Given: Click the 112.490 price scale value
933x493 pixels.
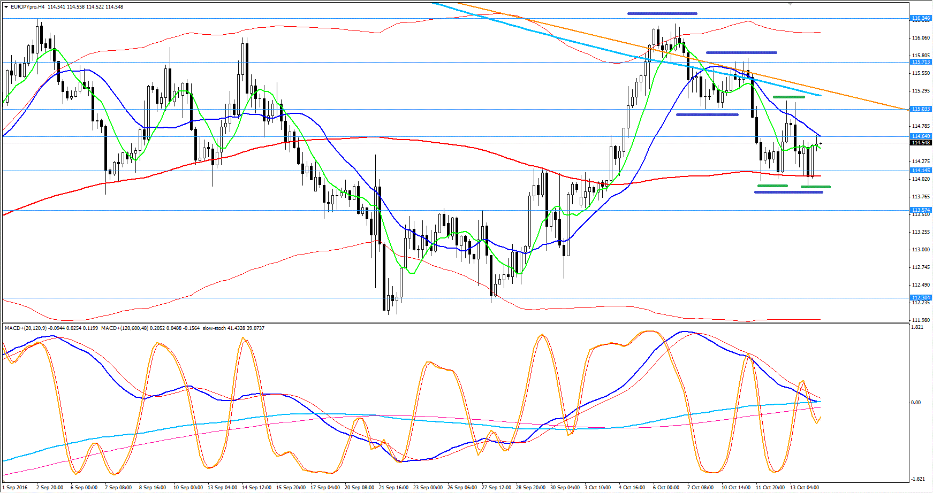Looking at the screenshot, I should coord(921,285).
